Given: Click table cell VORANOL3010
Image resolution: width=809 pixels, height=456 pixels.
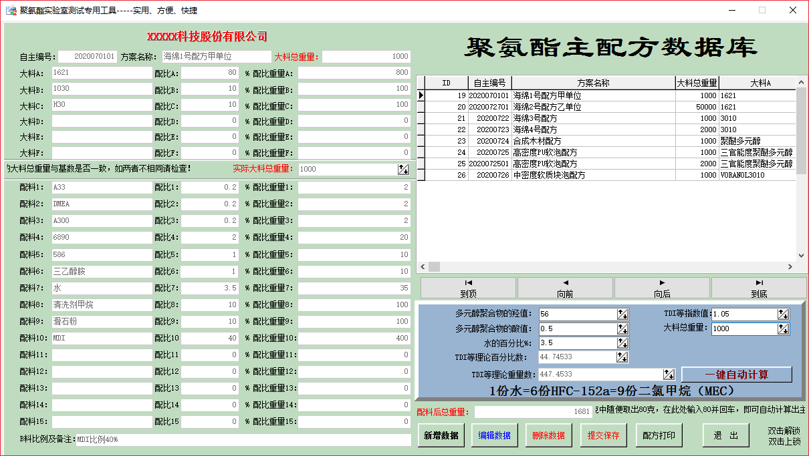Looking at the screenshot, I should click(x=757, y=175).
